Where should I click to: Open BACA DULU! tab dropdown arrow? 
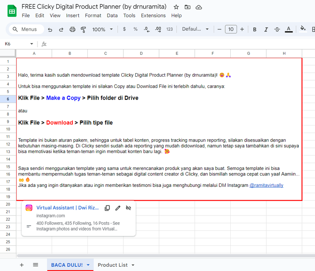click(88, 265)
